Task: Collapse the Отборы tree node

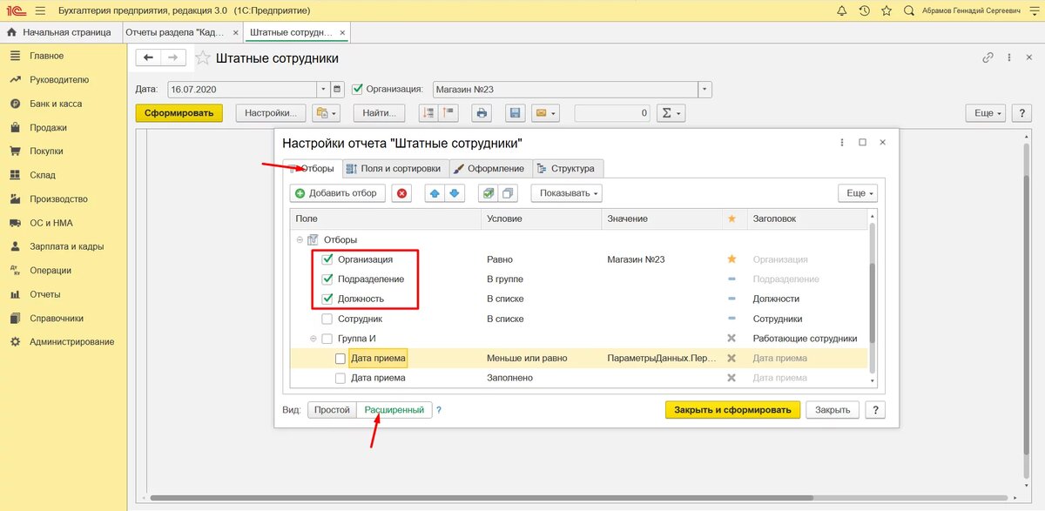Action: point(300,239)
